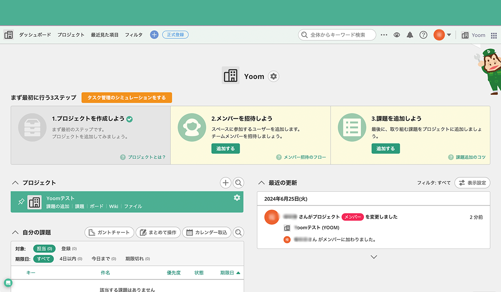Image resolution: width=501 pixels, height=292 pixels.
Task: Open Yoom space settings gear
Action: click(x=273, y=76)
